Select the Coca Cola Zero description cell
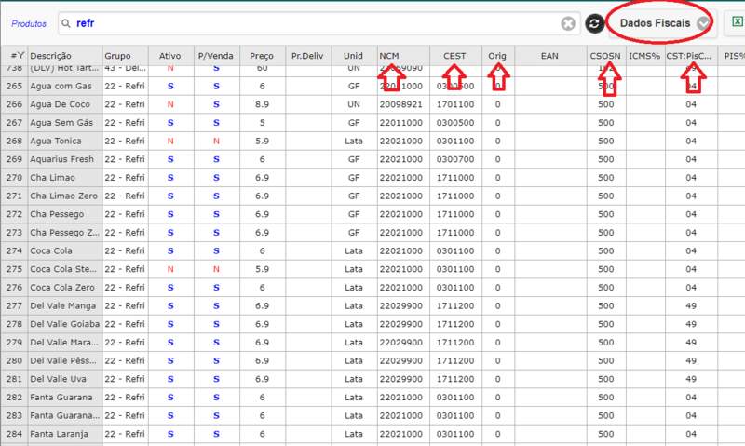Image resolution: width=745 pixels, height=446 pixels. click(65, 288)
